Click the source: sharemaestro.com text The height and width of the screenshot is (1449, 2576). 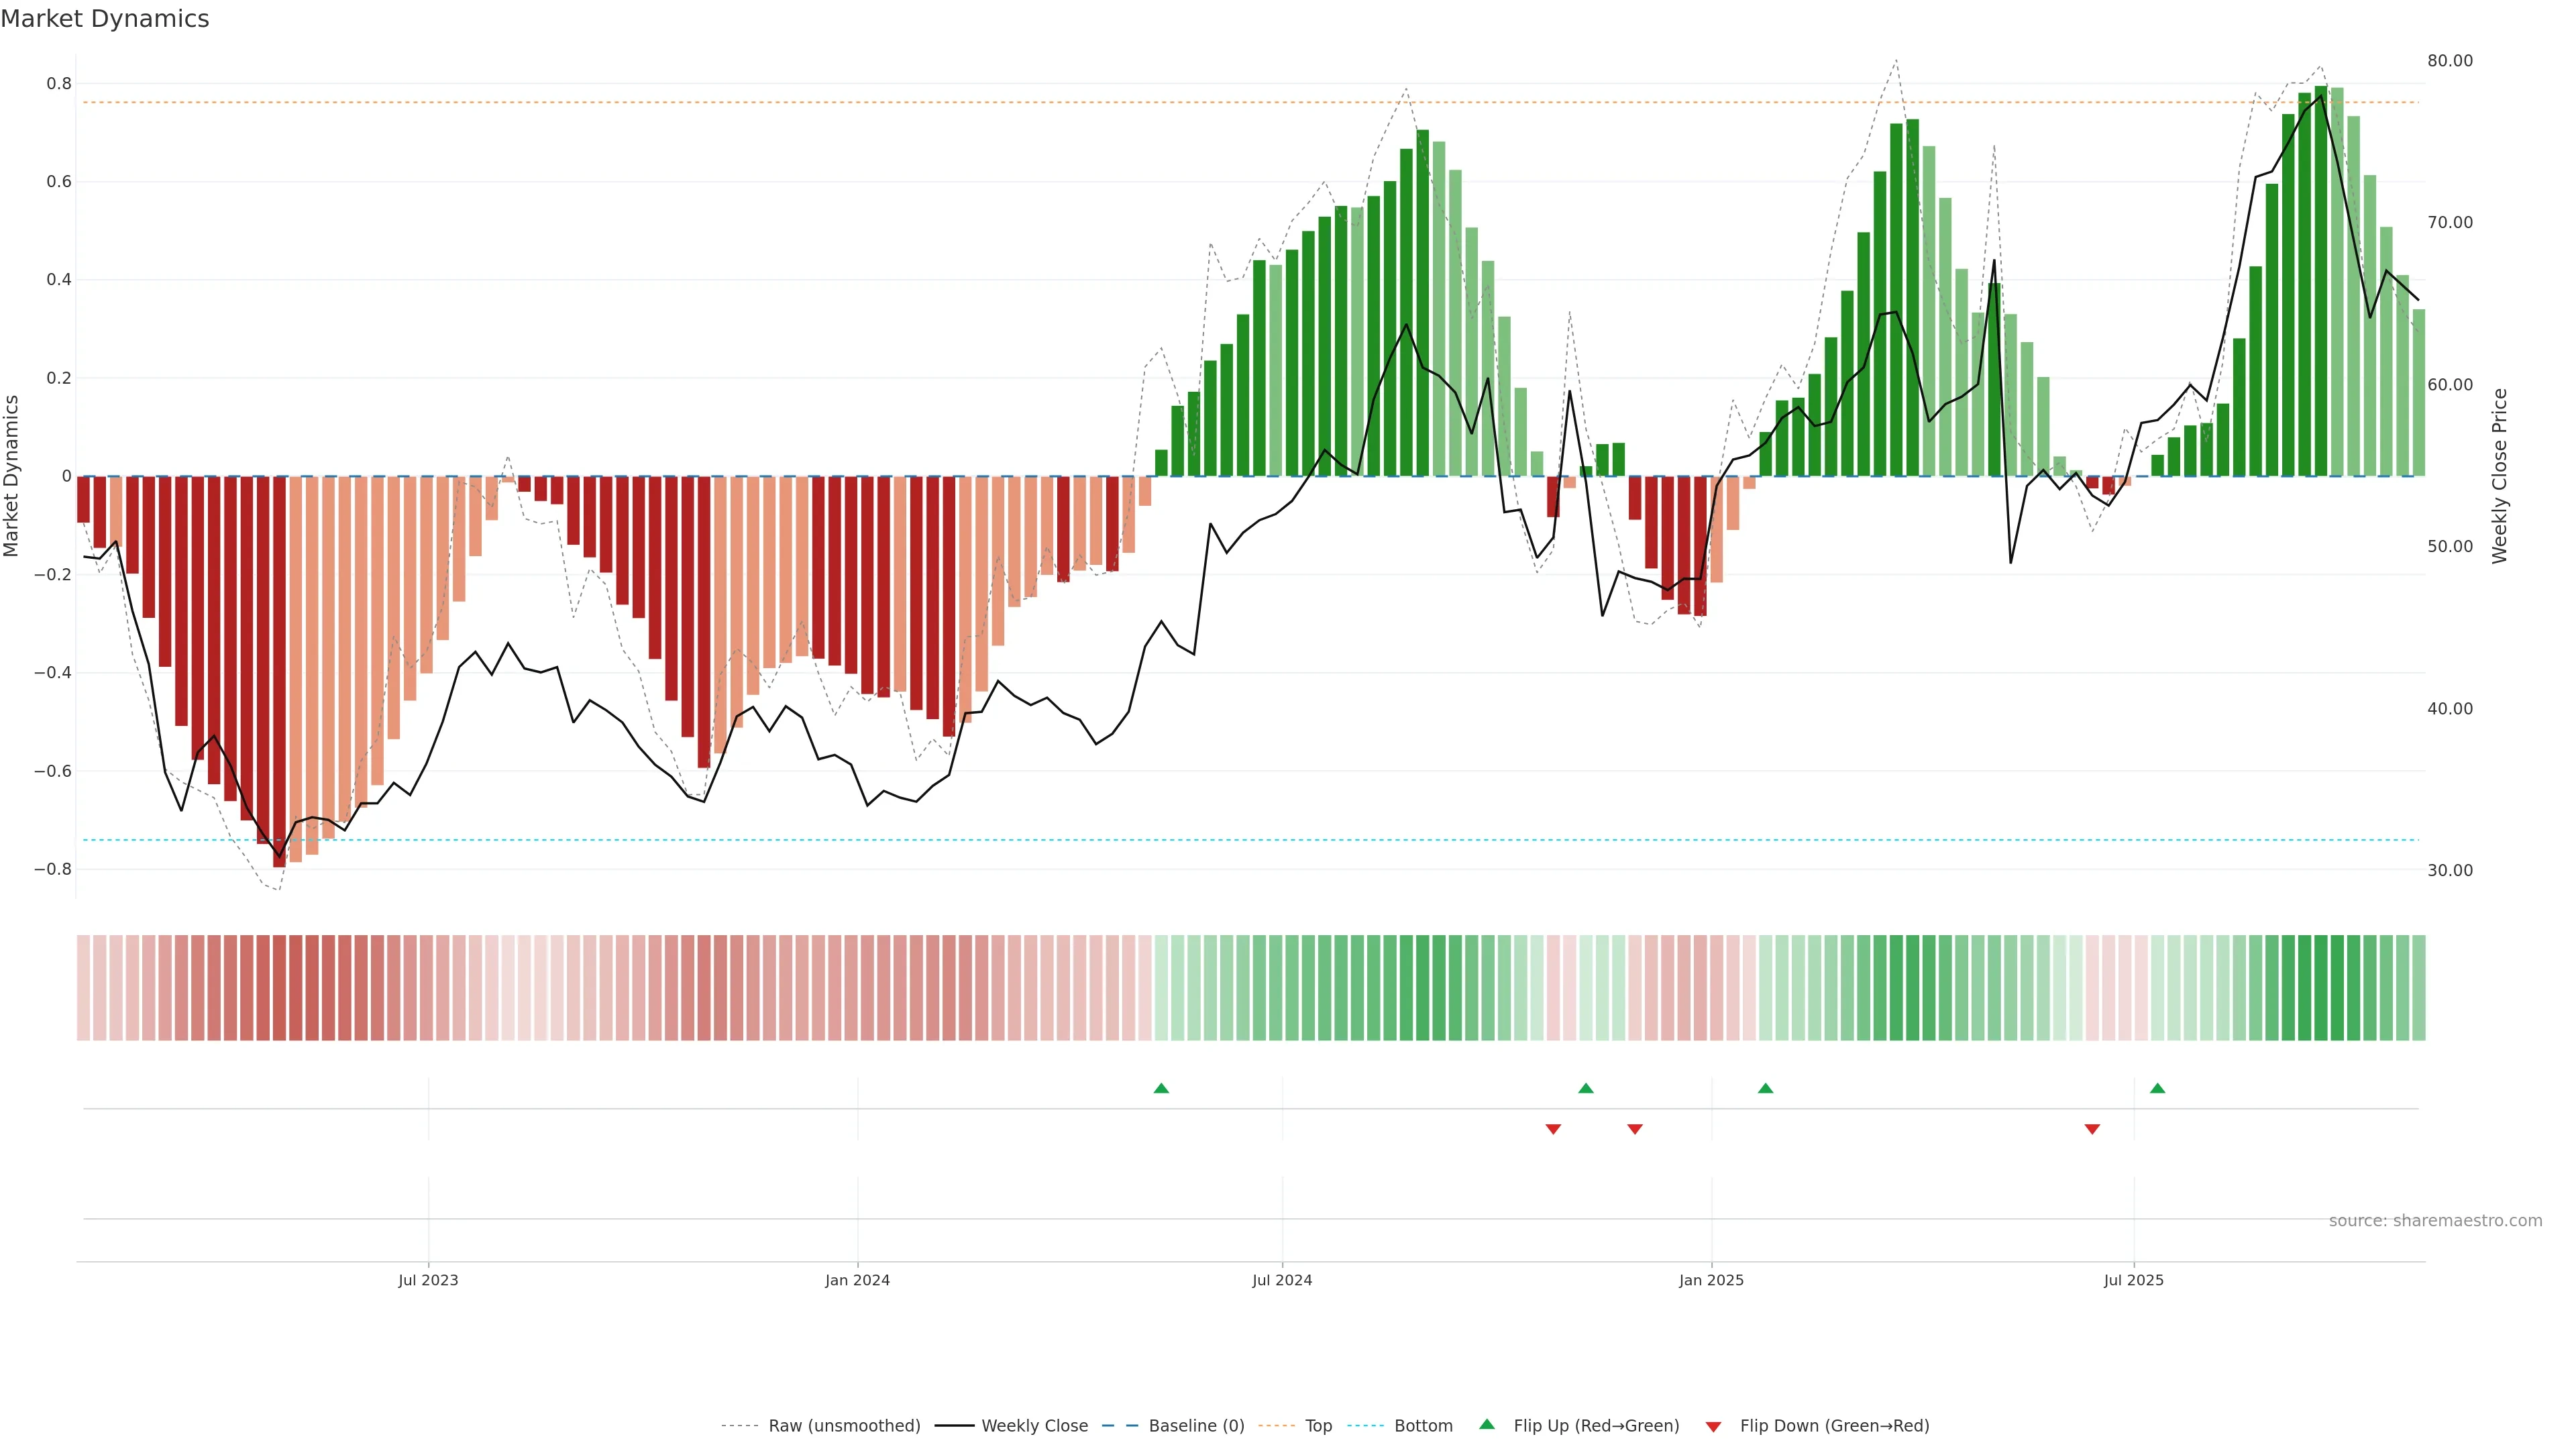point(2435,1220)
